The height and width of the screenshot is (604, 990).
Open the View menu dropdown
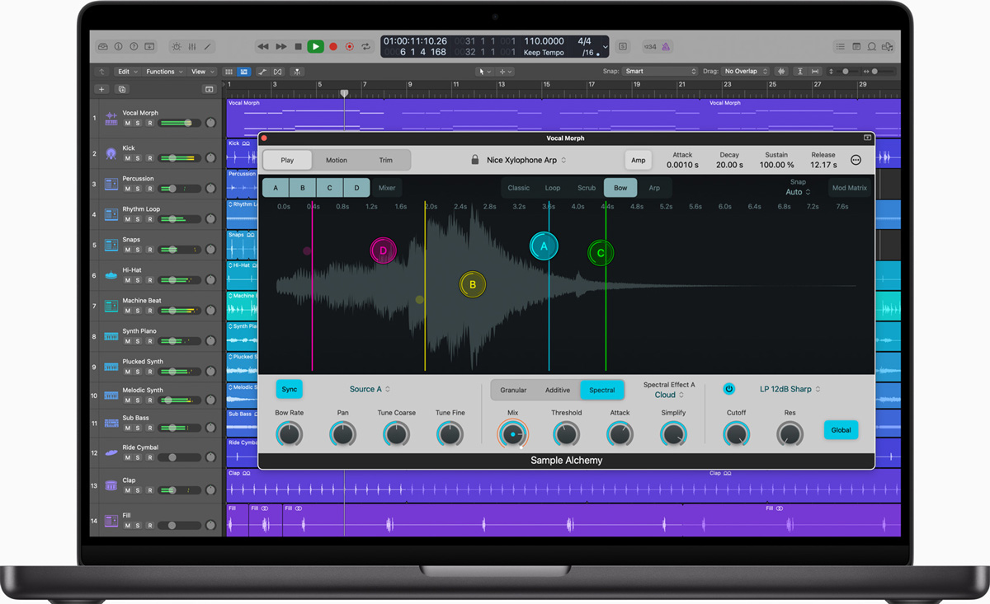click(x=202, y=72)
